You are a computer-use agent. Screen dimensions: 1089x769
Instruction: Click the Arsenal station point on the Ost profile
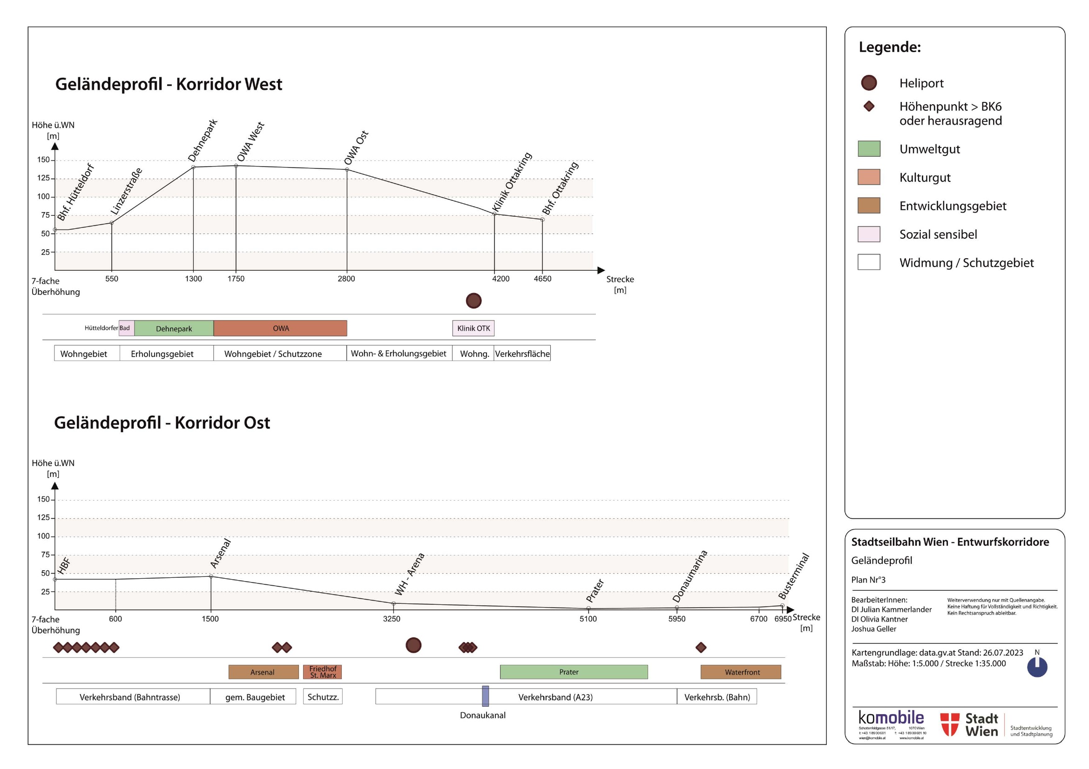(x=210, y=576)
